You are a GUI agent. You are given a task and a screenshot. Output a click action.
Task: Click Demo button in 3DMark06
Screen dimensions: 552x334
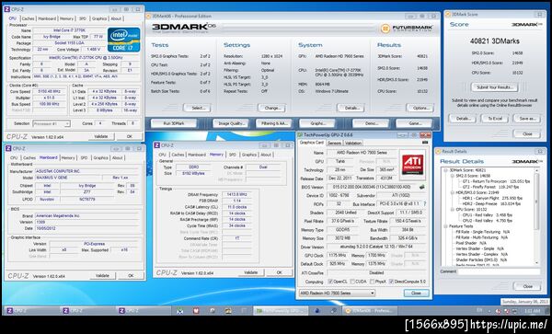click(371, 123)
